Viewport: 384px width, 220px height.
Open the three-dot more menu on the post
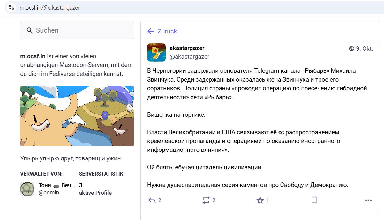tap(368, 200)
